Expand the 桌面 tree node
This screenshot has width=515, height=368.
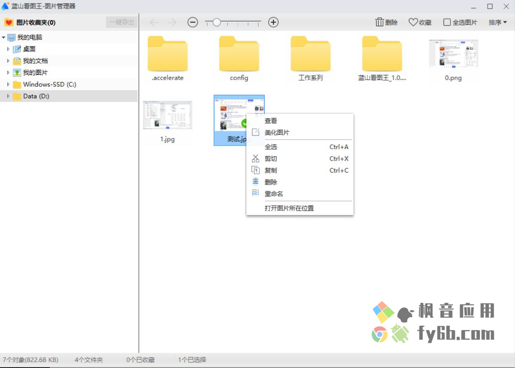[8, 49]
